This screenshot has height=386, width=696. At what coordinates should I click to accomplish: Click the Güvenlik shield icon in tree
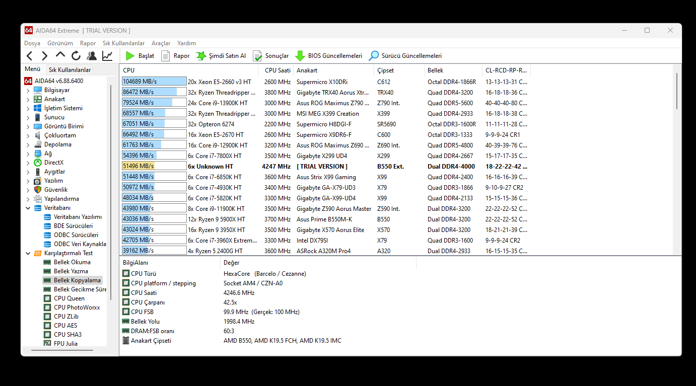[37, 190]
